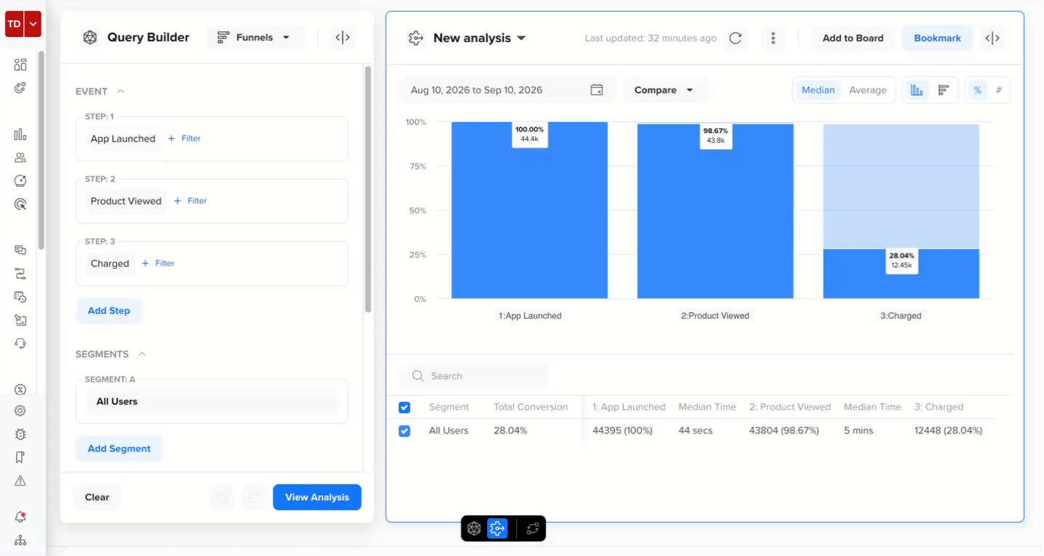Uncheck the table header select-all checkbox
Image resolution: width=1044 pixels, height=556 pixels.
point(404,407)
